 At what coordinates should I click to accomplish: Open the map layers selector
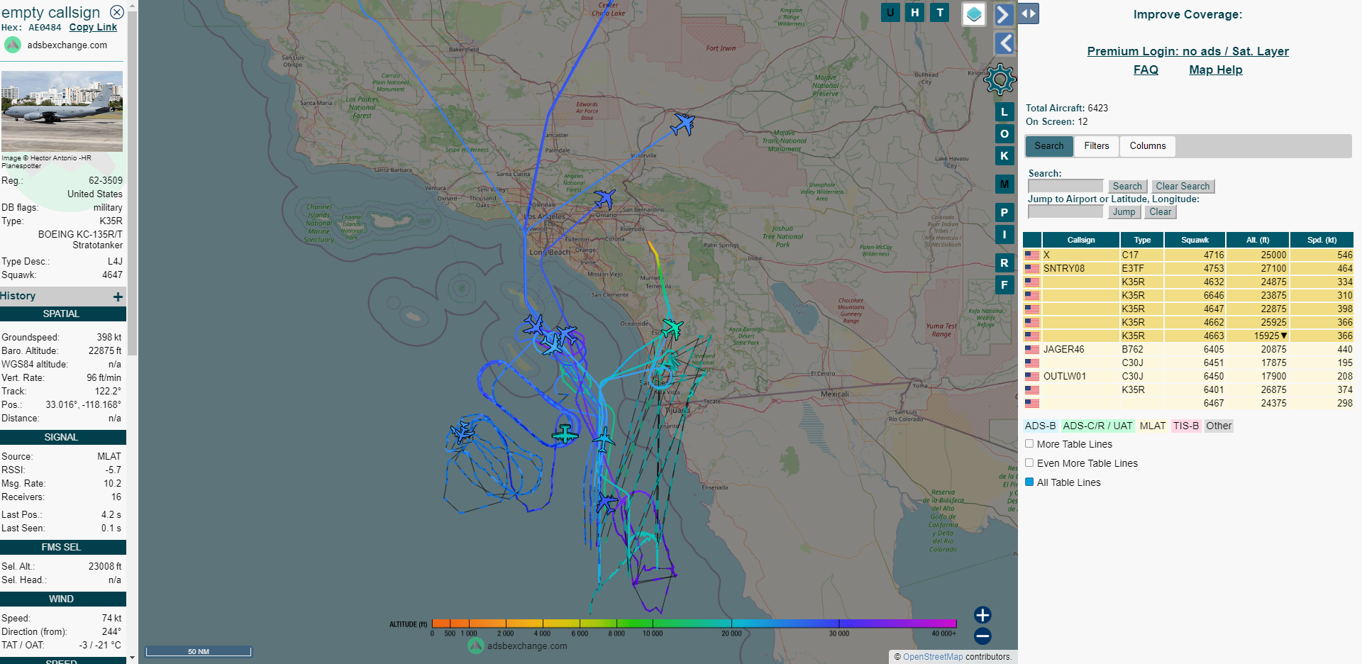tap(974, 13)
